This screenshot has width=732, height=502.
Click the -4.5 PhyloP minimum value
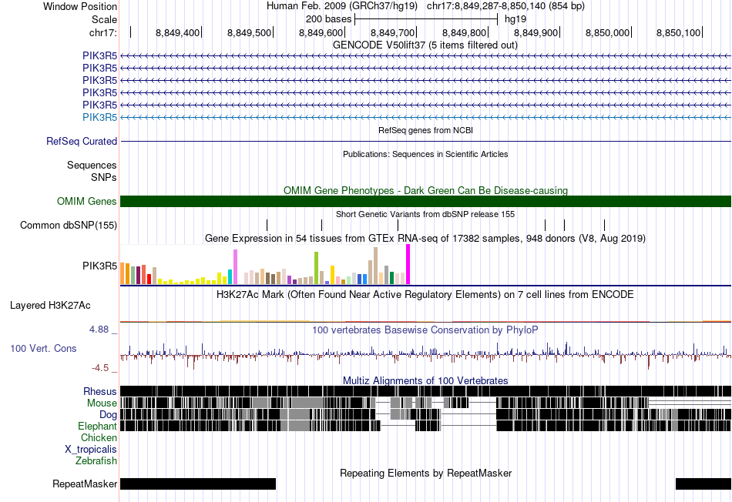coord(100,368)
